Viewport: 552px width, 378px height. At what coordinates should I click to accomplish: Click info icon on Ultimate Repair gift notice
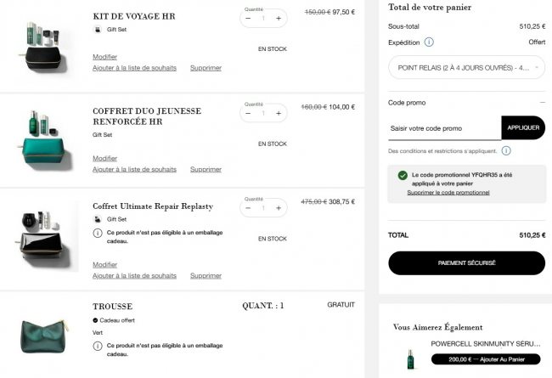[x=98, y=233]
